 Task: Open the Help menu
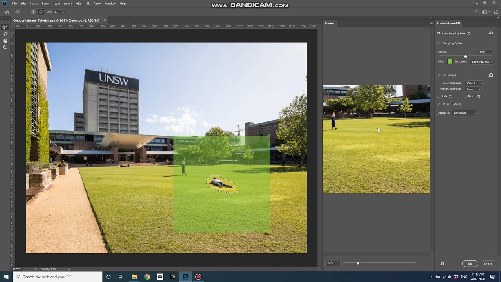pos(123,3)
